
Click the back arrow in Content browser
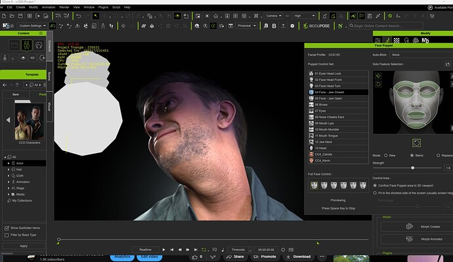pyautogui.click(x=5, y=85)
